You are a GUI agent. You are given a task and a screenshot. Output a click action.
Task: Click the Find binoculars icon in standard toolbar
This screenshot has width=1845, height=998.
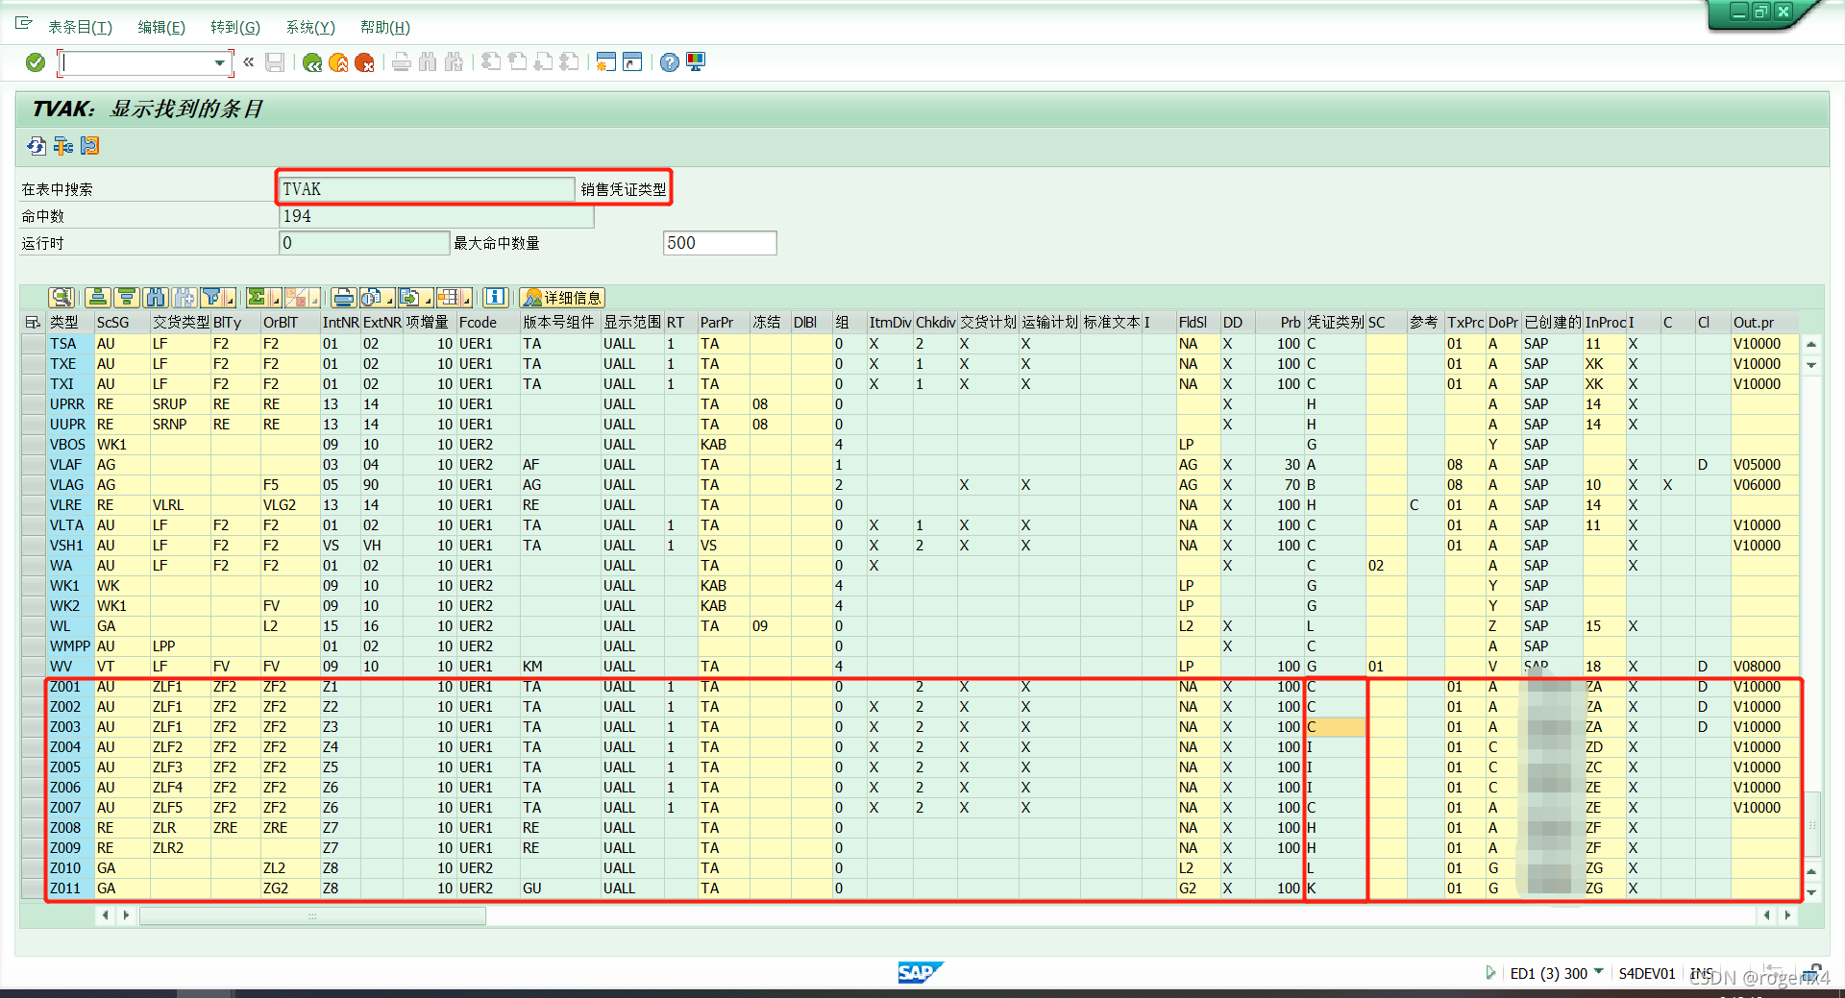point(428,62)
